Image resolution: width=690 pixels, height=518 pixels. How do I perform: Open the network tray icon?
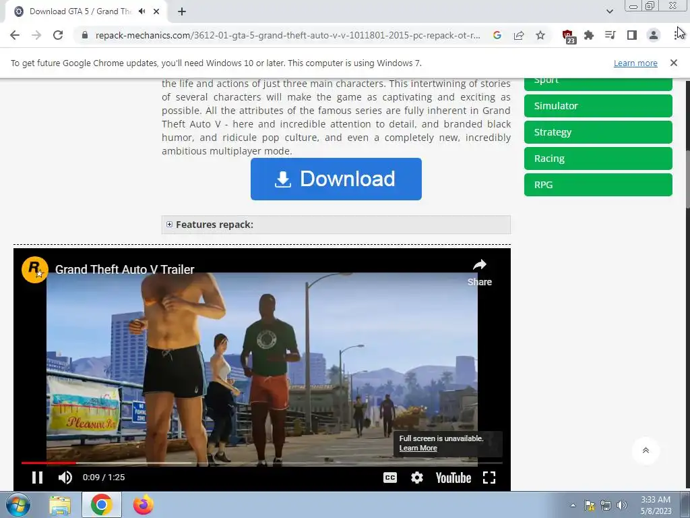coord(606,505)
